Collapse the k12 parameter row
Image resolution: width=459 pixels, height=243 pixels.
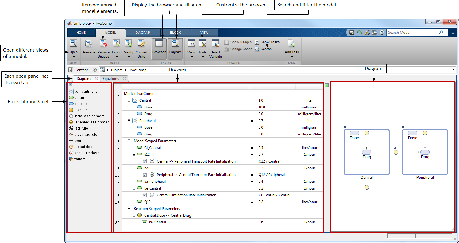(134, 155)
